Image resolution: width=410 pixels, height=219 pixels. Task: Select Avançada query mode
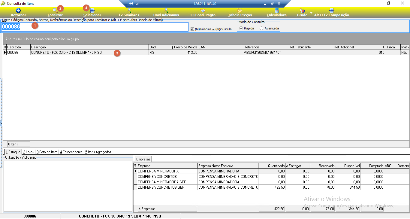(261, 28)
